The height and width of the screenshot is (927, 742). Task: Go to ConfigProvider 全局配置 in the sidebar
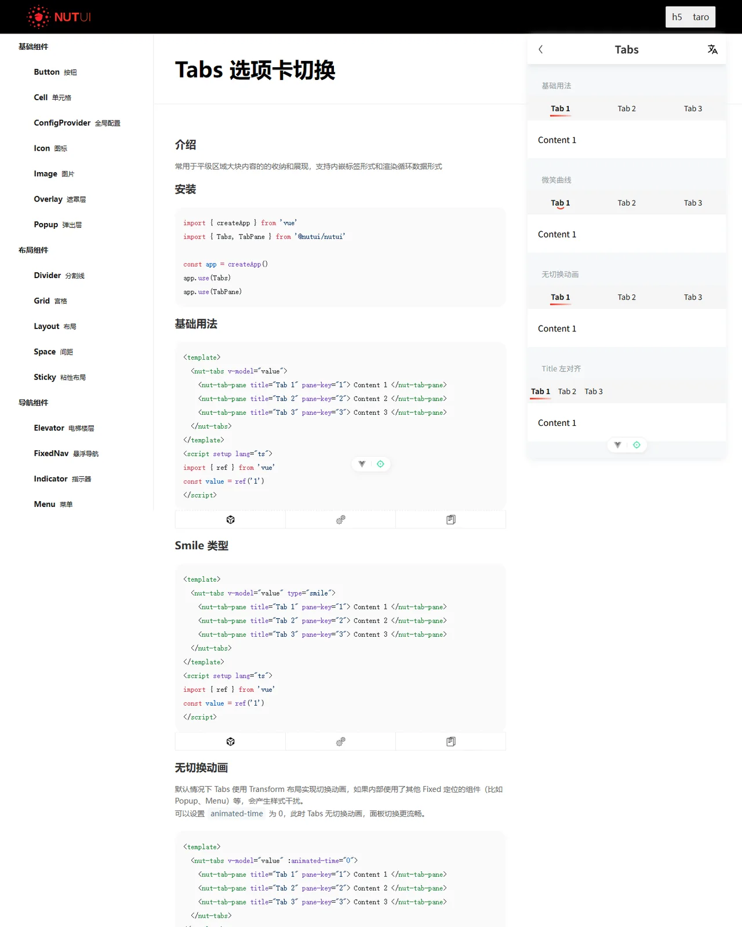pos(77,123)
